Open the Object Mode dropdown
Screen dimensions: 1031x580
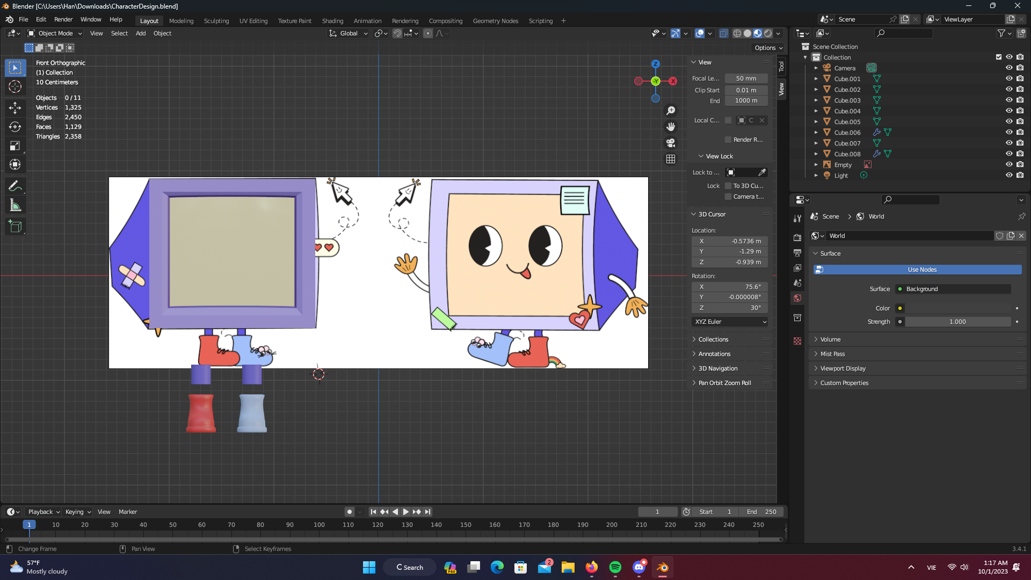(x=55, y=33)
